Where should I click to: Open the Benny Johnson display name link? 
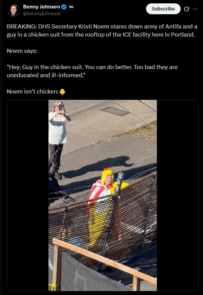click(41, 7)
